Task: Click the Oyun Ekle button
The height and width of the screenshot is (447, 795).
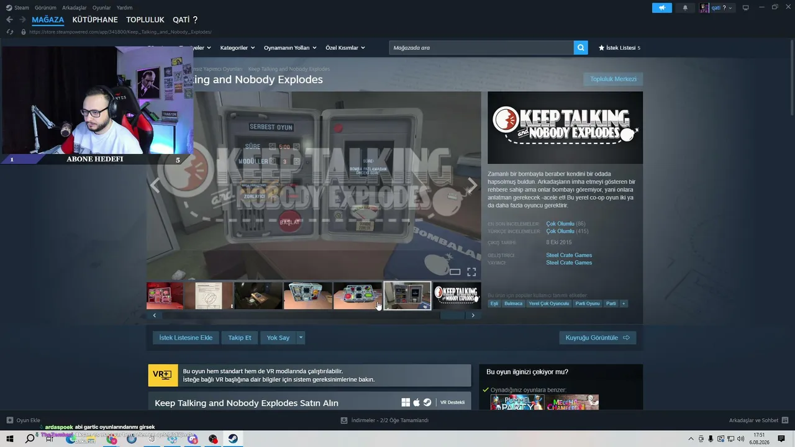Action: 24,420
